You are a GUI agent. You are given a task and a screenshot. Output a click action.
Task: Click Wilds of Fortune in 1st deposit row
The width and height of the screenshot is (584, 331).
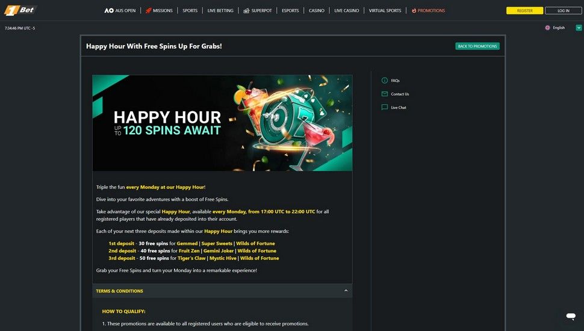point(255,244)
